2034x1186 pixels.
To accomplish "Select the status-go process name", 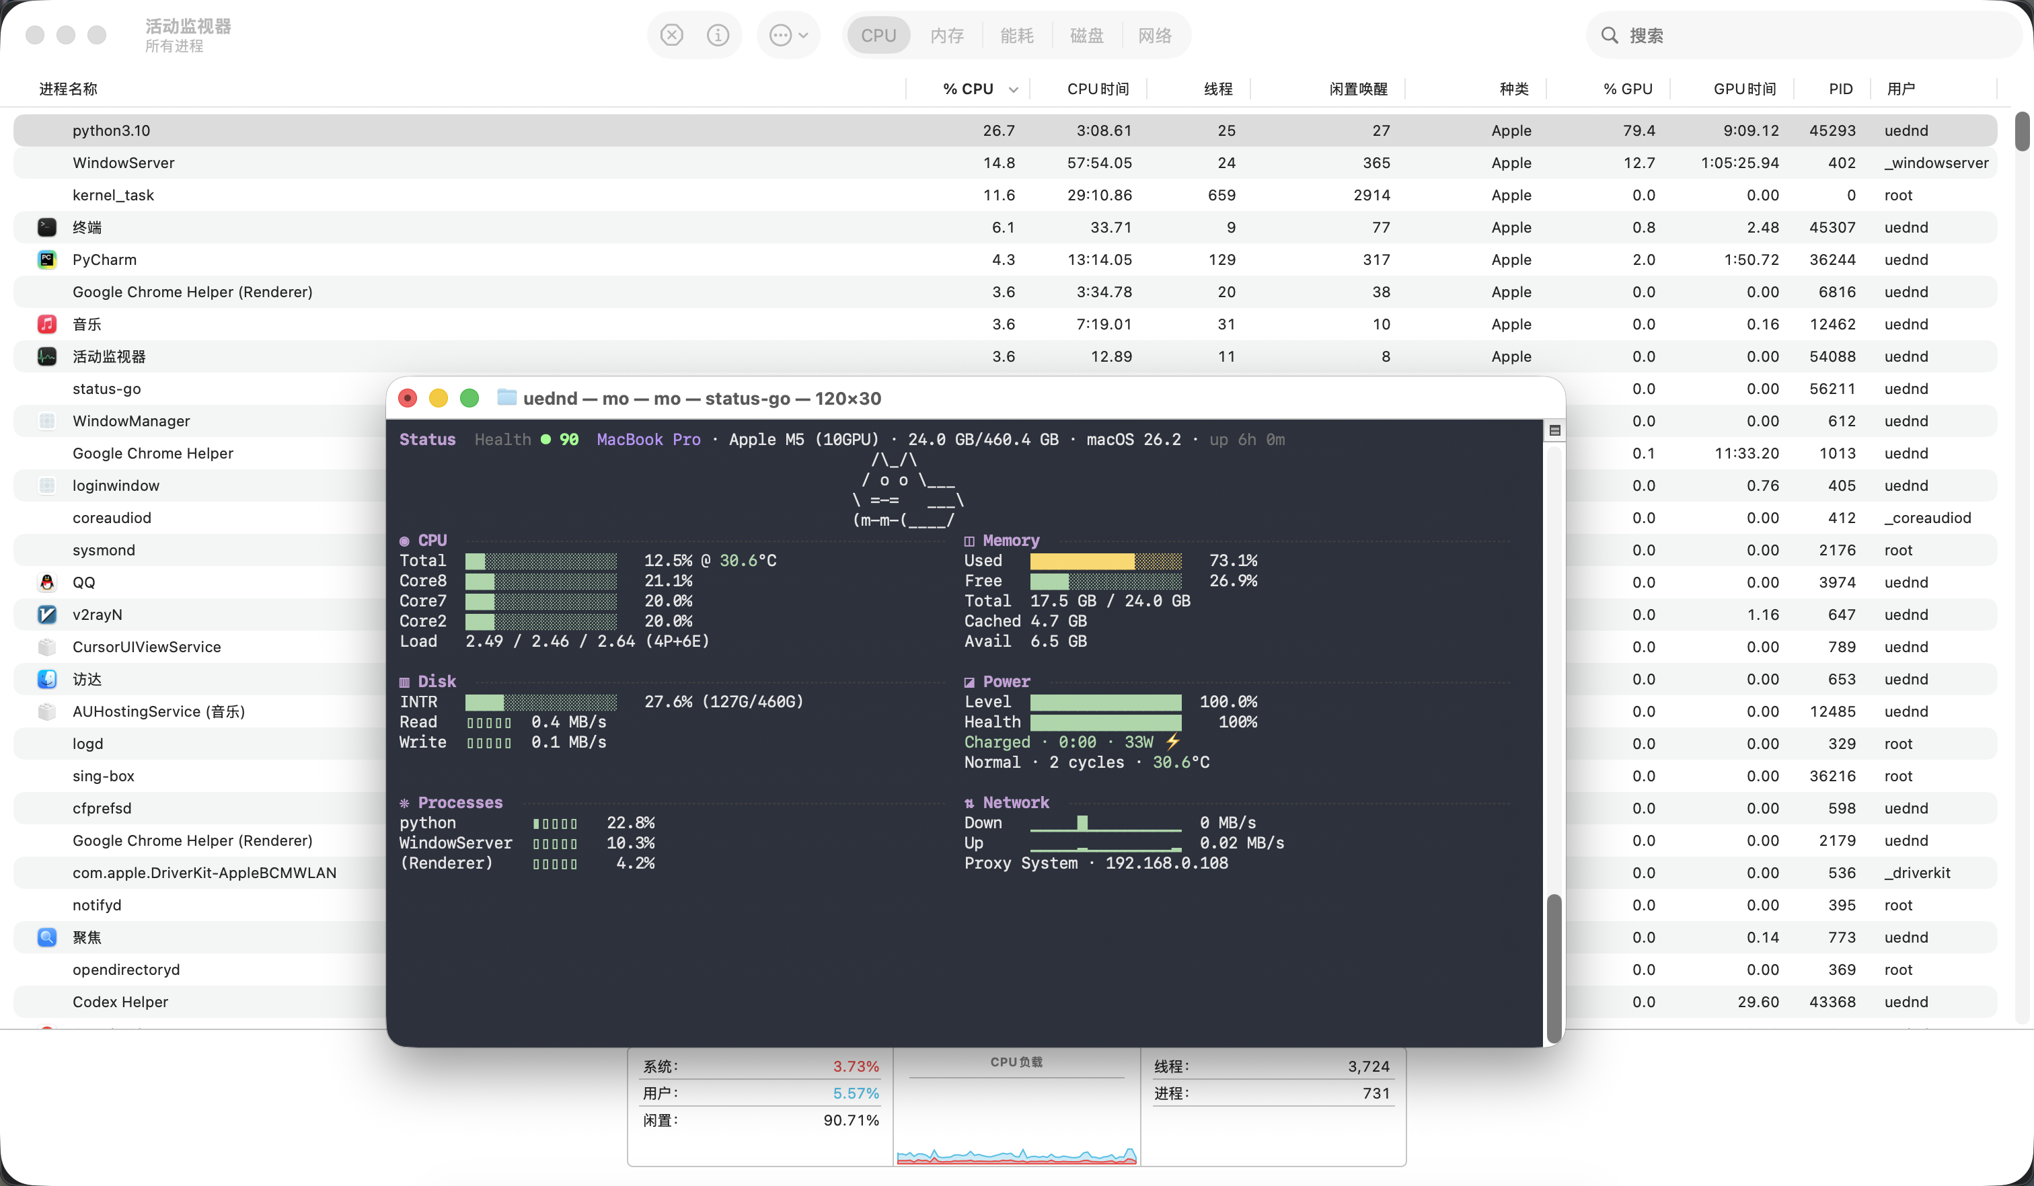I will (x=106, y=389).
